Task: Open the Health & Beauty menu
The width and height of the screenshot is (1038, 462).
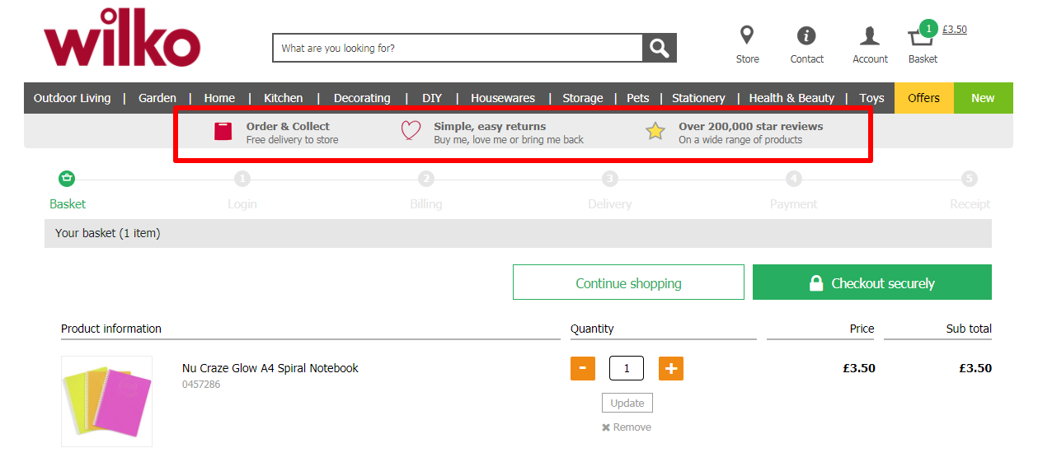Action: point(791,98)
